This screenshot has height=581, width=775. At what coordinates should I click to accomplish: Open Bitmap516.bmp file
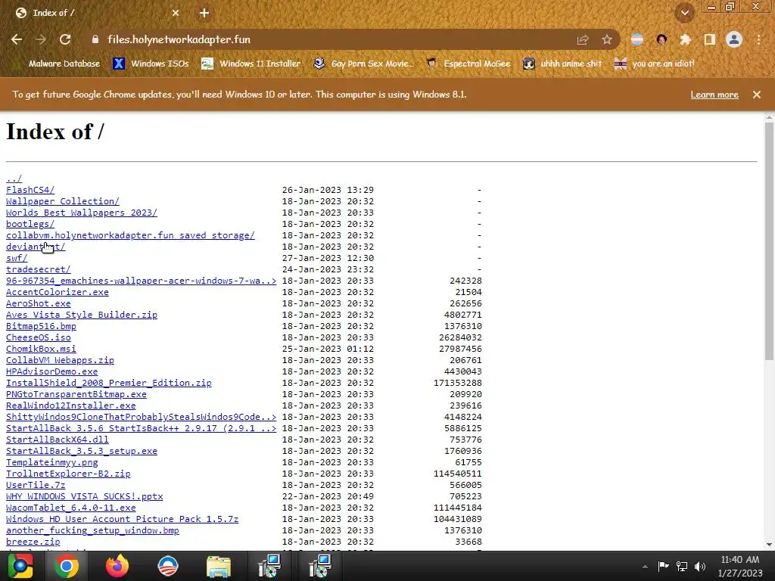point(41,326)
